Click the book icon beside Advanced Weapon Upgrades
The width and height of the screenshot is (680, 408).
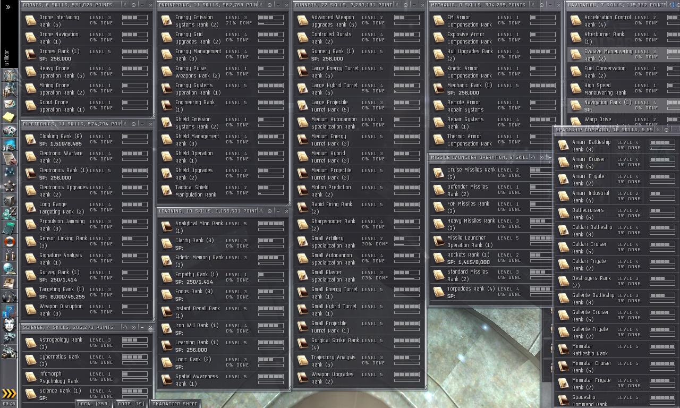[x=303, y=21]
